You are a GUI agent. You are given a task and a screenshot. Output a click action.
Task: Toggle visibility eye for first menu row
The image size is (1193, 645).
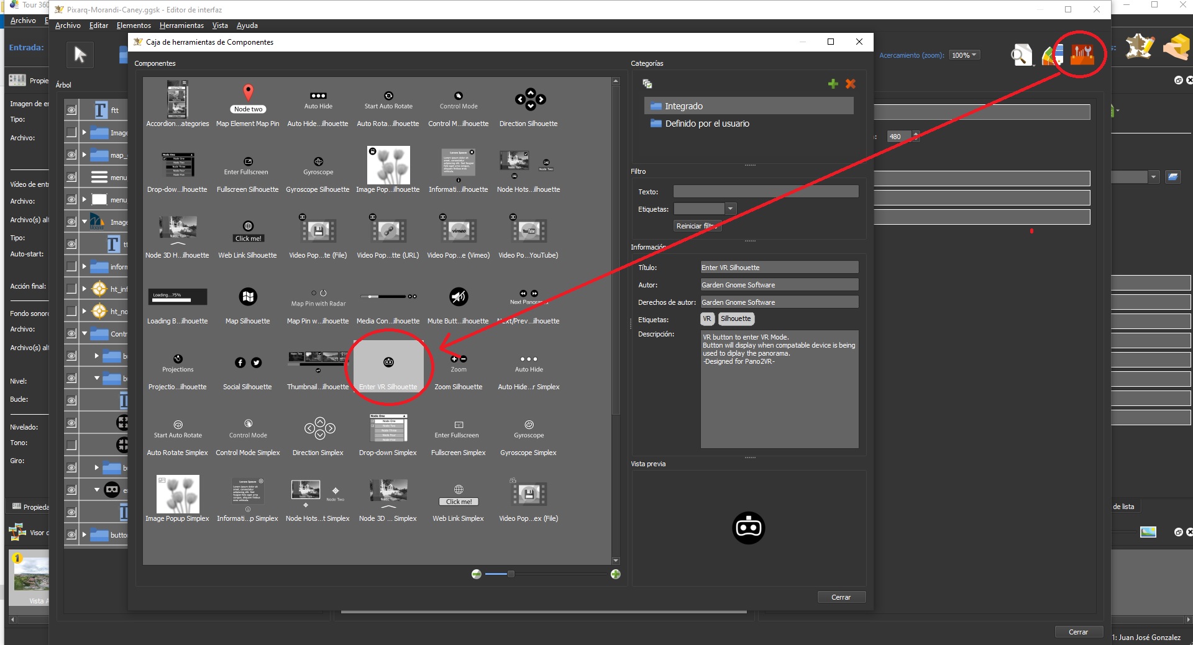point(71,177)
